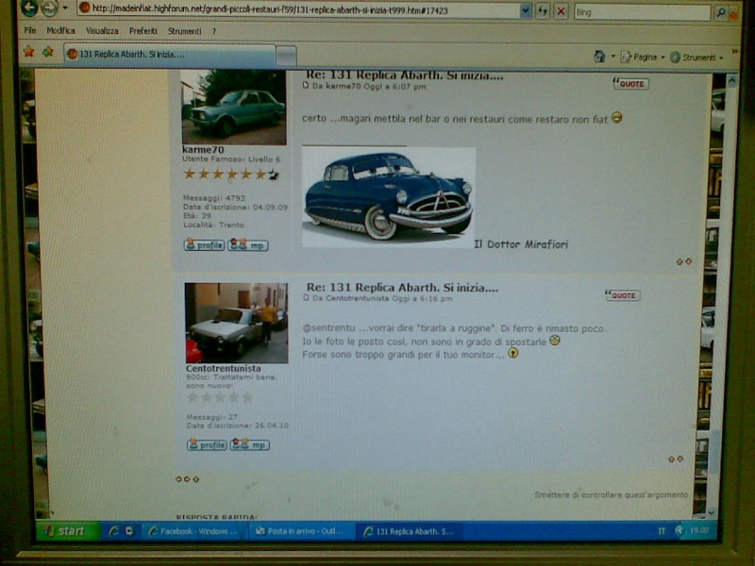Open the Modifica menu
This screenshot has height=566, width=755.
pyautogui.click(x=60, y=30)
